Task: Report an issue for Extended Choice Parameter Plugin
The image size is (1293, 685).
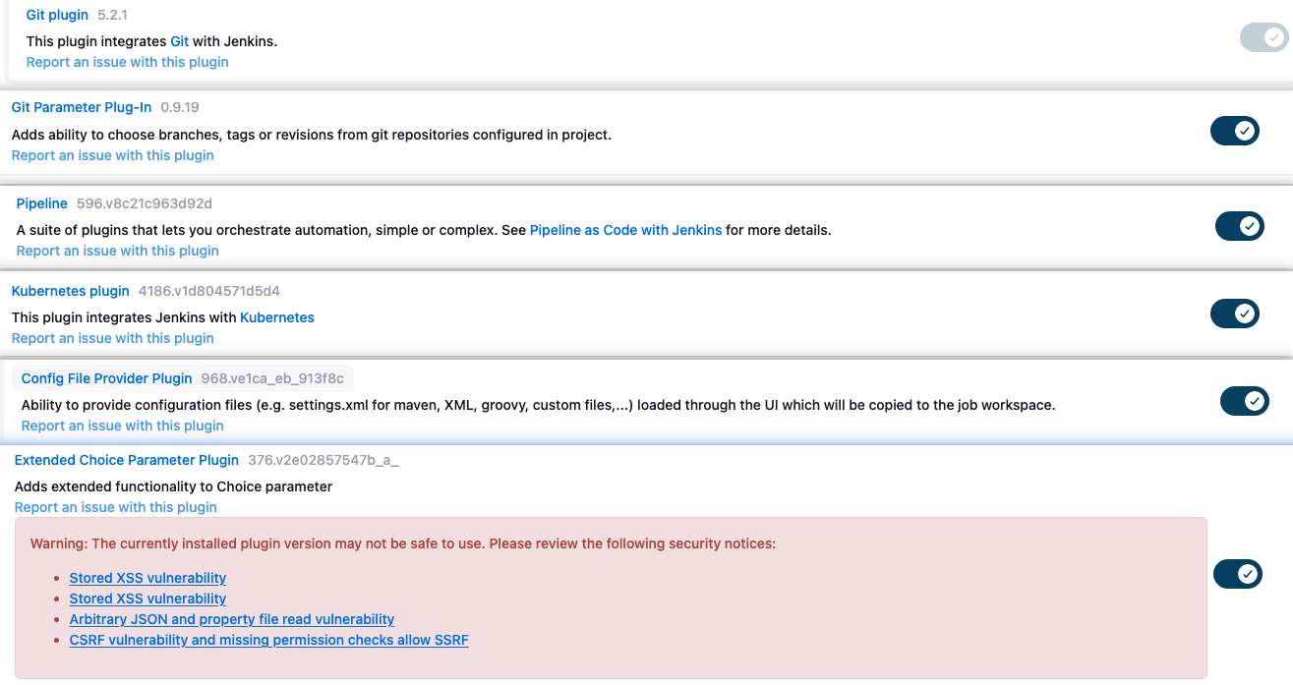Action: 115,507
